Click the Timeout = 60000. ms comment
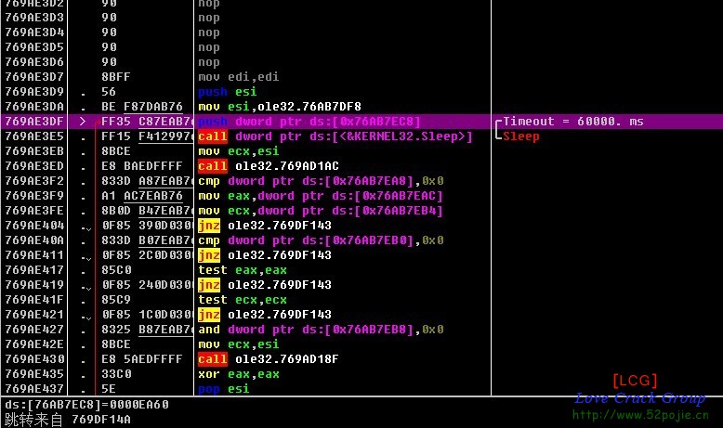The height and width of the screenshot is (428, 723). pyautogui.click(x=572, y=122)
